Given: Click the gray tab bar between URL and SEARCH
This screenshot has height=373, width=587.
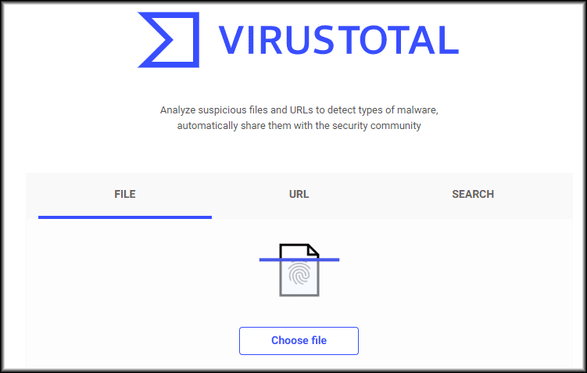Looking at the screenshot, I should click(385, 194).
